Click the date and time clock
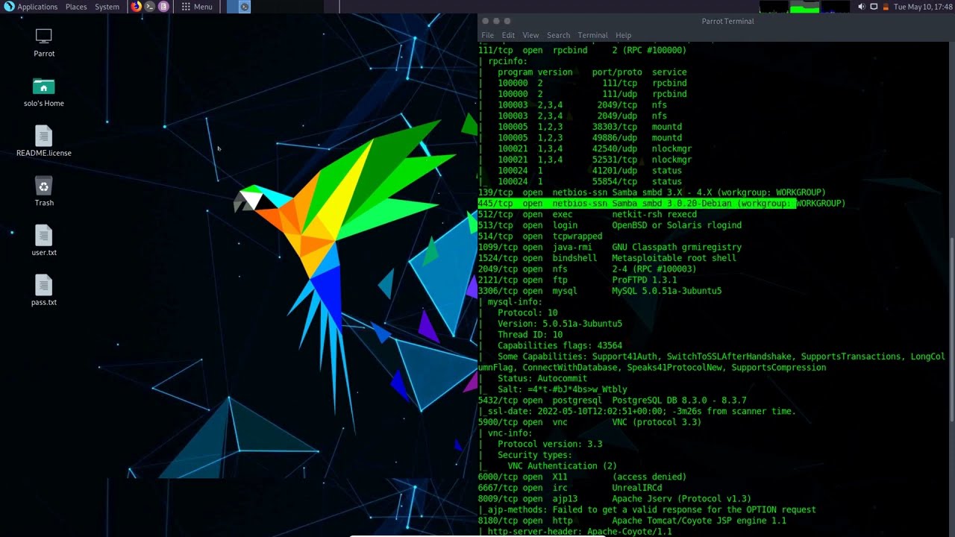 pos(923,7)
